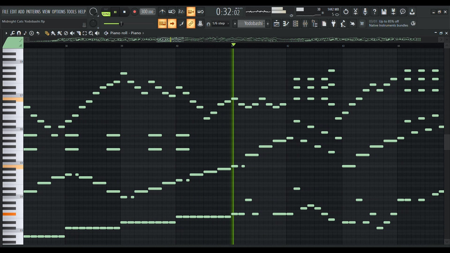This screenshot has height=253, width=450.
Task: Stop playback with the stop button
Action: [x=124, y=12]
